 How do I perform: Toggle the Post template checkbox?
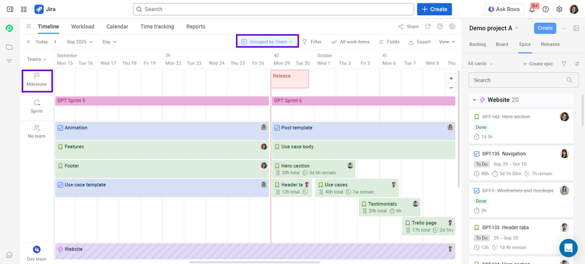coord(277,128)
